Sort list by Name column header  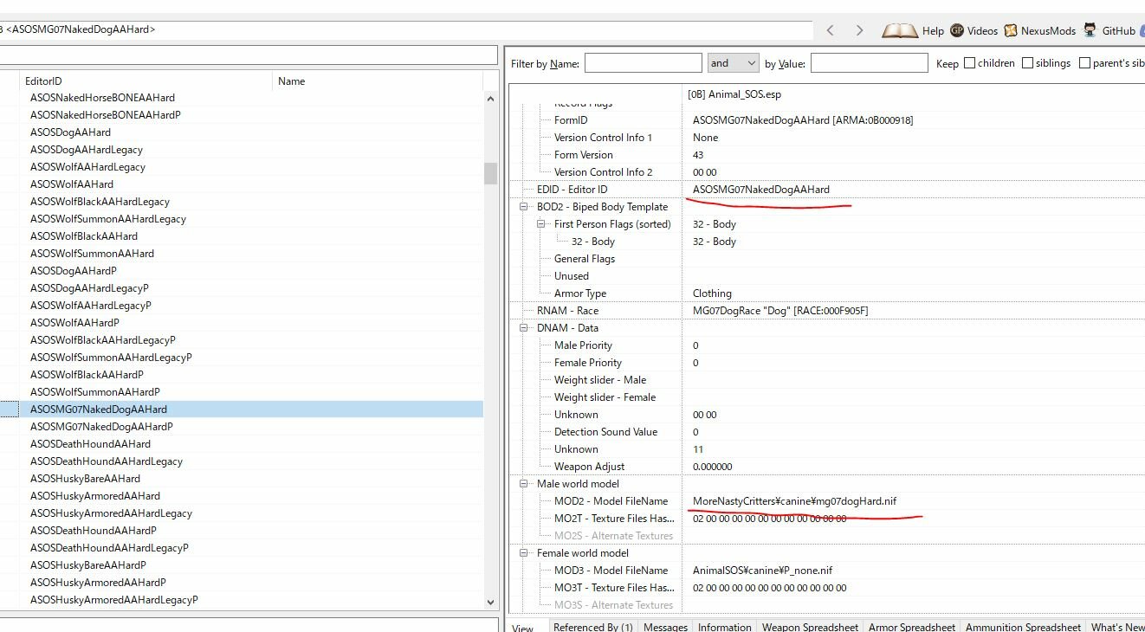(377, 81)
